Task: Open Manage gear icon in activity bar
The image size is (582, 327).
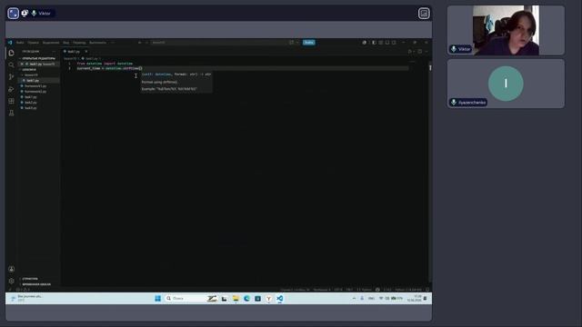Action: pyautogui.click(x=11, y=281)
